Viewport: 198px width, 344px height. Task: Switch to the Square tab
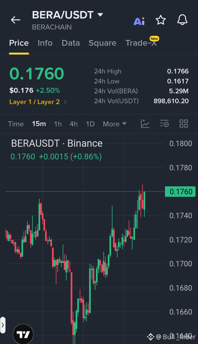click(x=102, y=43)
